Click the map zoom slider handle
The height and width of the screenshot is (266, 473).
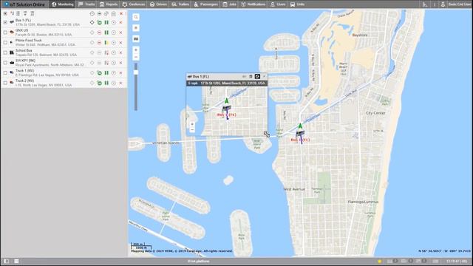point(136,72)
